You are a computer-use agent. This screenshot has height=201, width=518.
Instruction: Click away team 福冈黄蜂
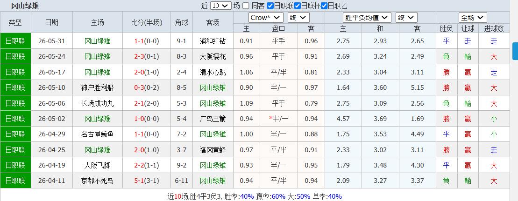pos(213,150)
